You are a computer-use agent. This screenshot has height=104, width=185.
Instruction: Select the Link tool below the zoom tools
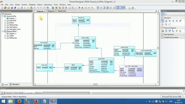pyautogui.click(x=170, y=24)
